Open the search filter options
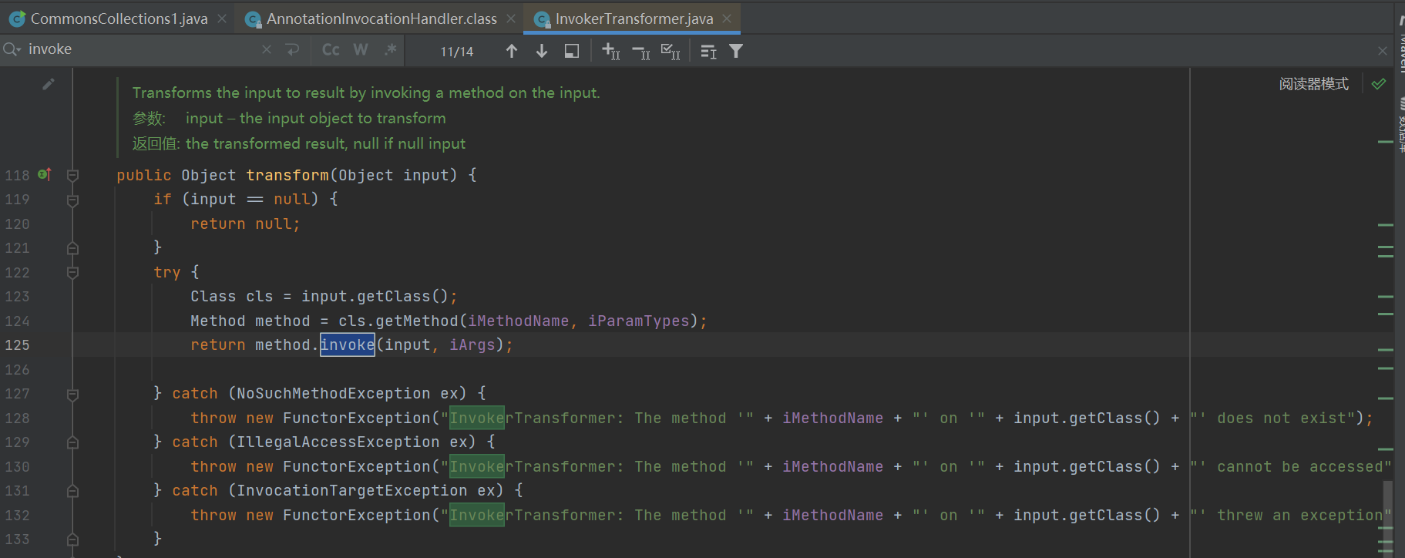Screen dimensions: 1405x558 point(736,51)
